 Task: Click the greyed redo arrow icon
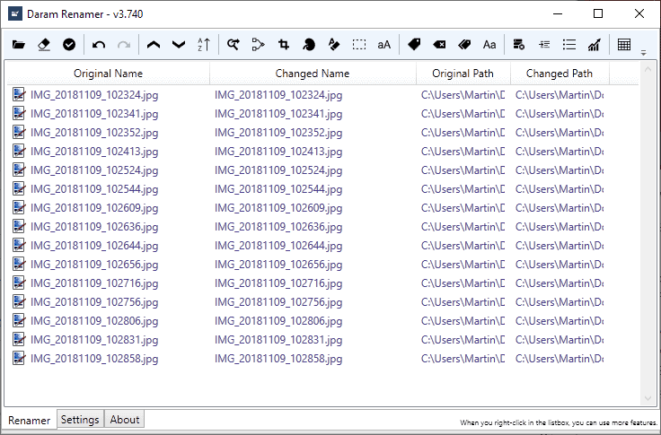click(124, 44)
